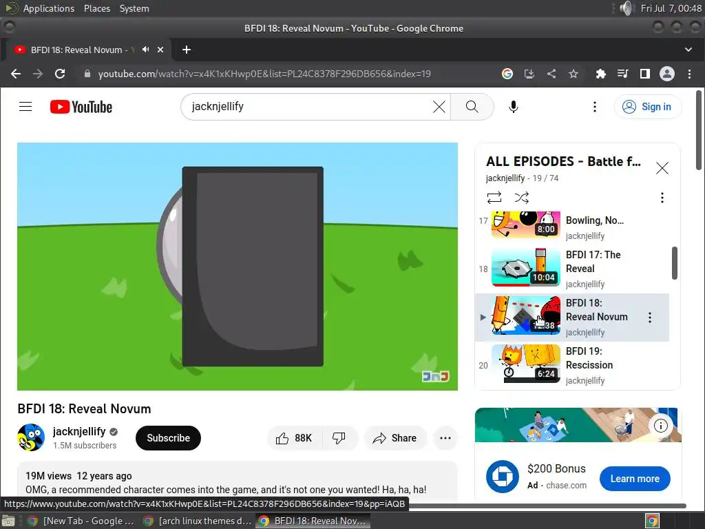Open Chrome's three-dot menu
Viewport: 705px width, 529px height.
point(689,74)
